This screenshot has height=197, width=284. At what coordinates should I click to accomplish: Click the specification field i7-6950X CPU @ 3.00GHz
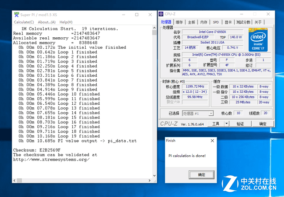point(226,55)
